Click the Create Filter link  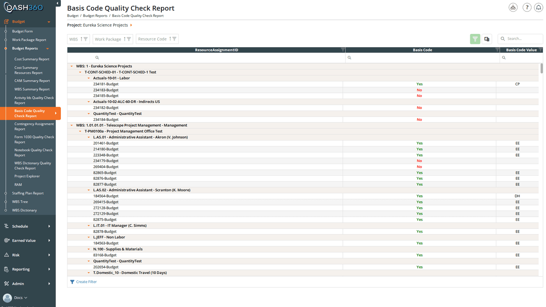pos(86,282)
